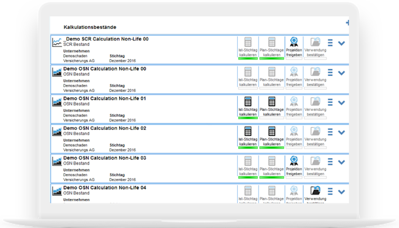Click the chart icon of OSN Non-Life 03
399x228 pixels.
point(57,161)
